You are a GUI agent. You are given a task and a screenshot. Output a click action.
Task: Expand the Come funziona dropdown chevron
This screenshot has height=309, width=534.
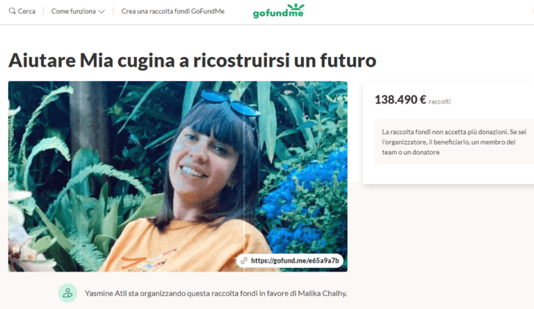101,12
